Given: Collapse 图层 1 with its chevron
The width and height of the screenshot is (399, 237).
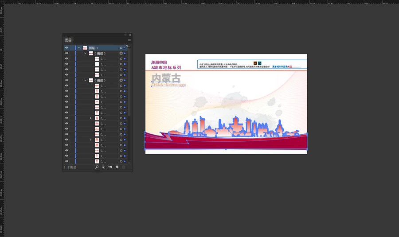Looking at the screenshot, I should pos(79,48).
